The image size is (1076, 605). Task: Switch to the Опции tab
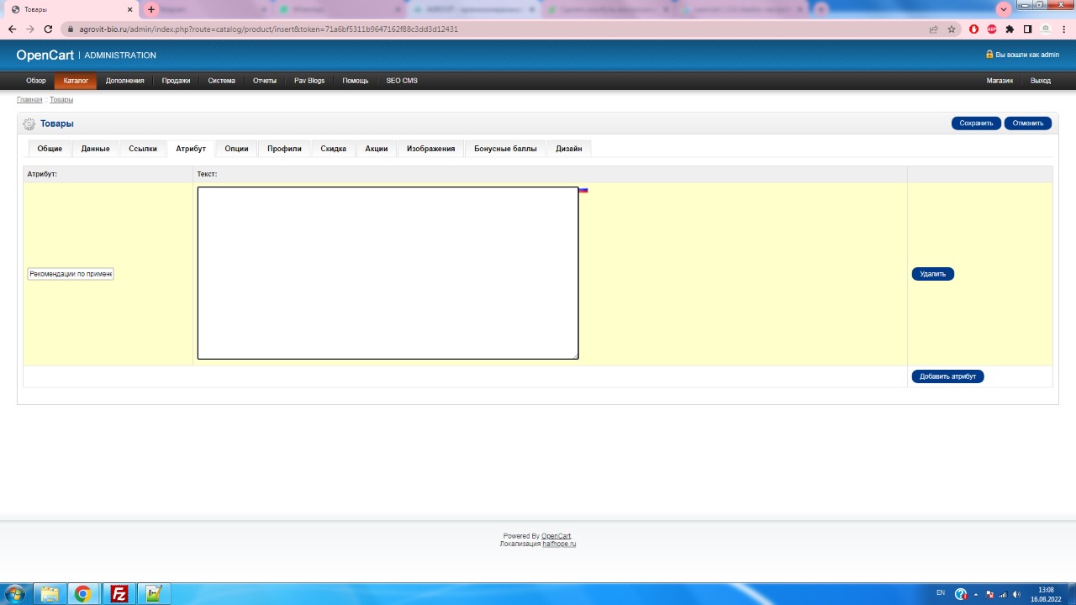coord(236,149)
